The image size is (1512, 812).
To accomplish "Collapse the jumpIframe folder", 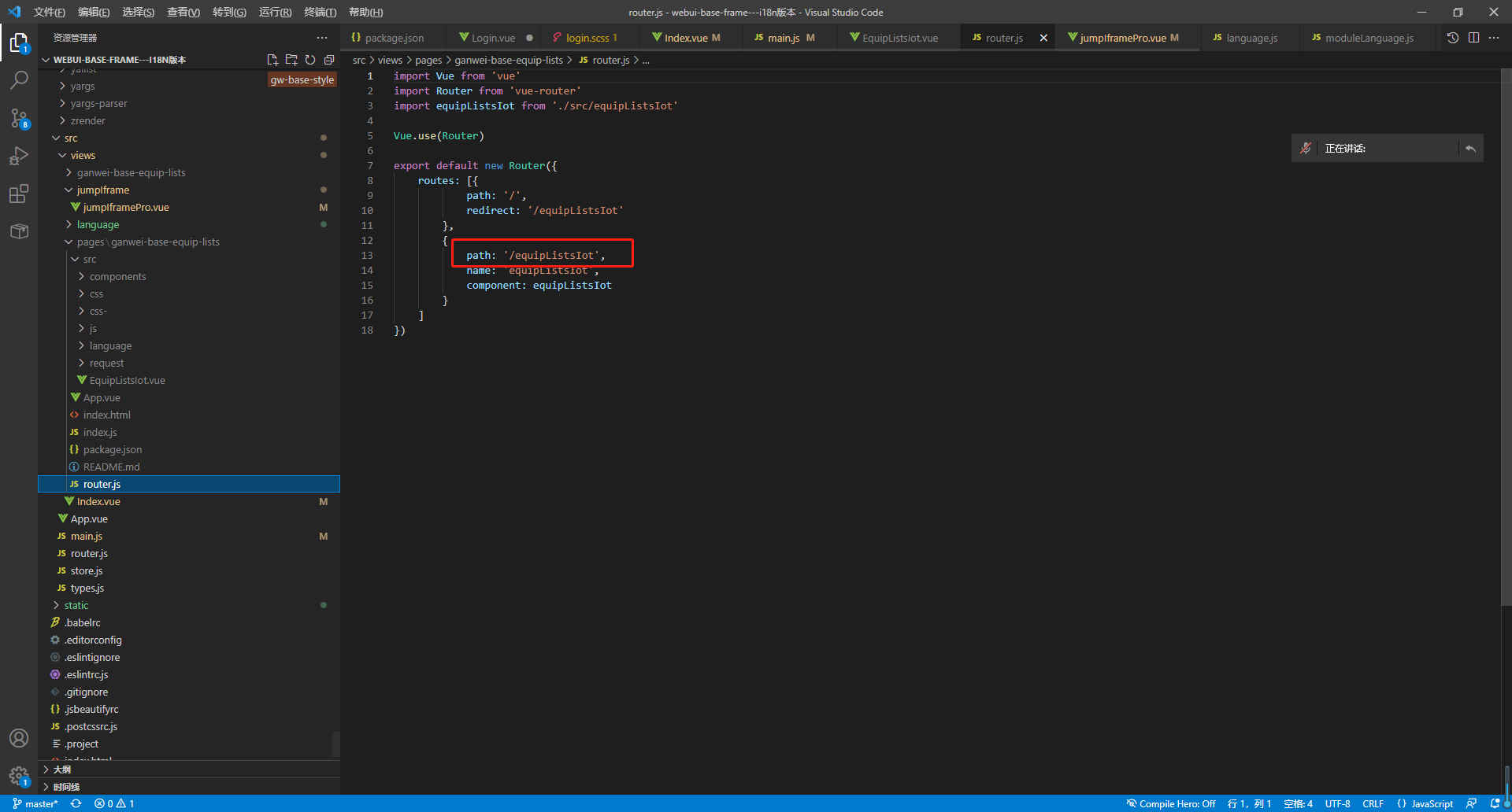I will pyautogui.click(x=102, y=190).
